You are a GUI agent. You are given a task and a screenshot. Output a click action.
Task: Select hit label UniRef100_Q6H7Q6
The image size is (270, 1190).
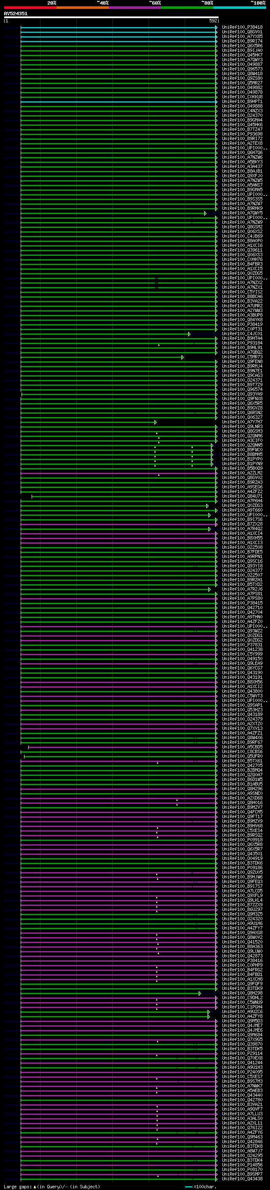[242, 152]
